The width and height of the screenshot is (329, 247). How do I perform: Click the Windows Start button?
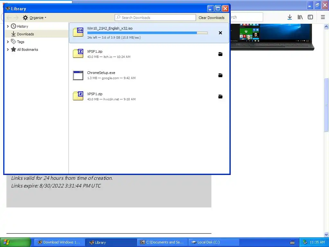[15, 242]
